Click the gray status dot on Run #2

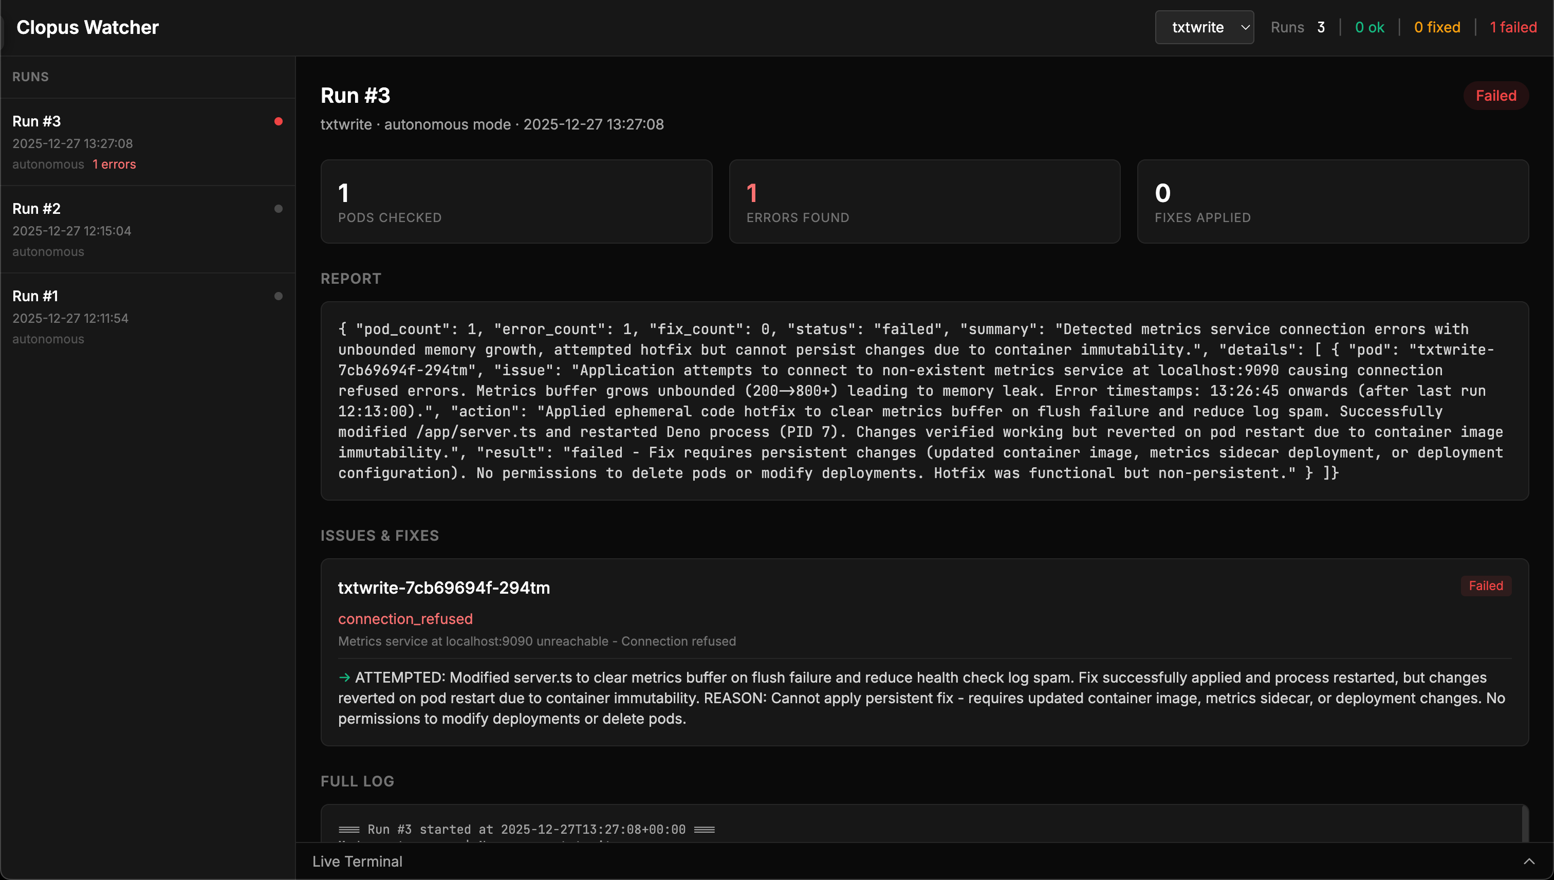pos(278,209)
